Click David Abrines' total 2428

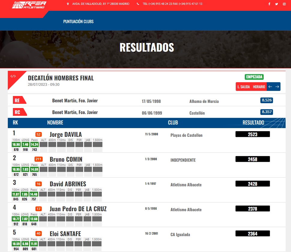(x=253, y=184)
